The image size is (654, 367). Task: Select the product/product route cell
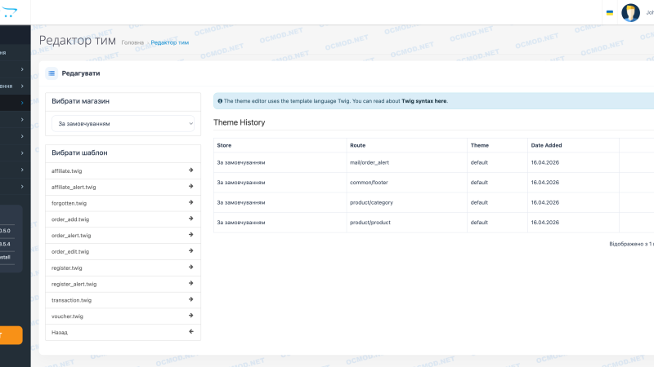click(x=406, y=223)
